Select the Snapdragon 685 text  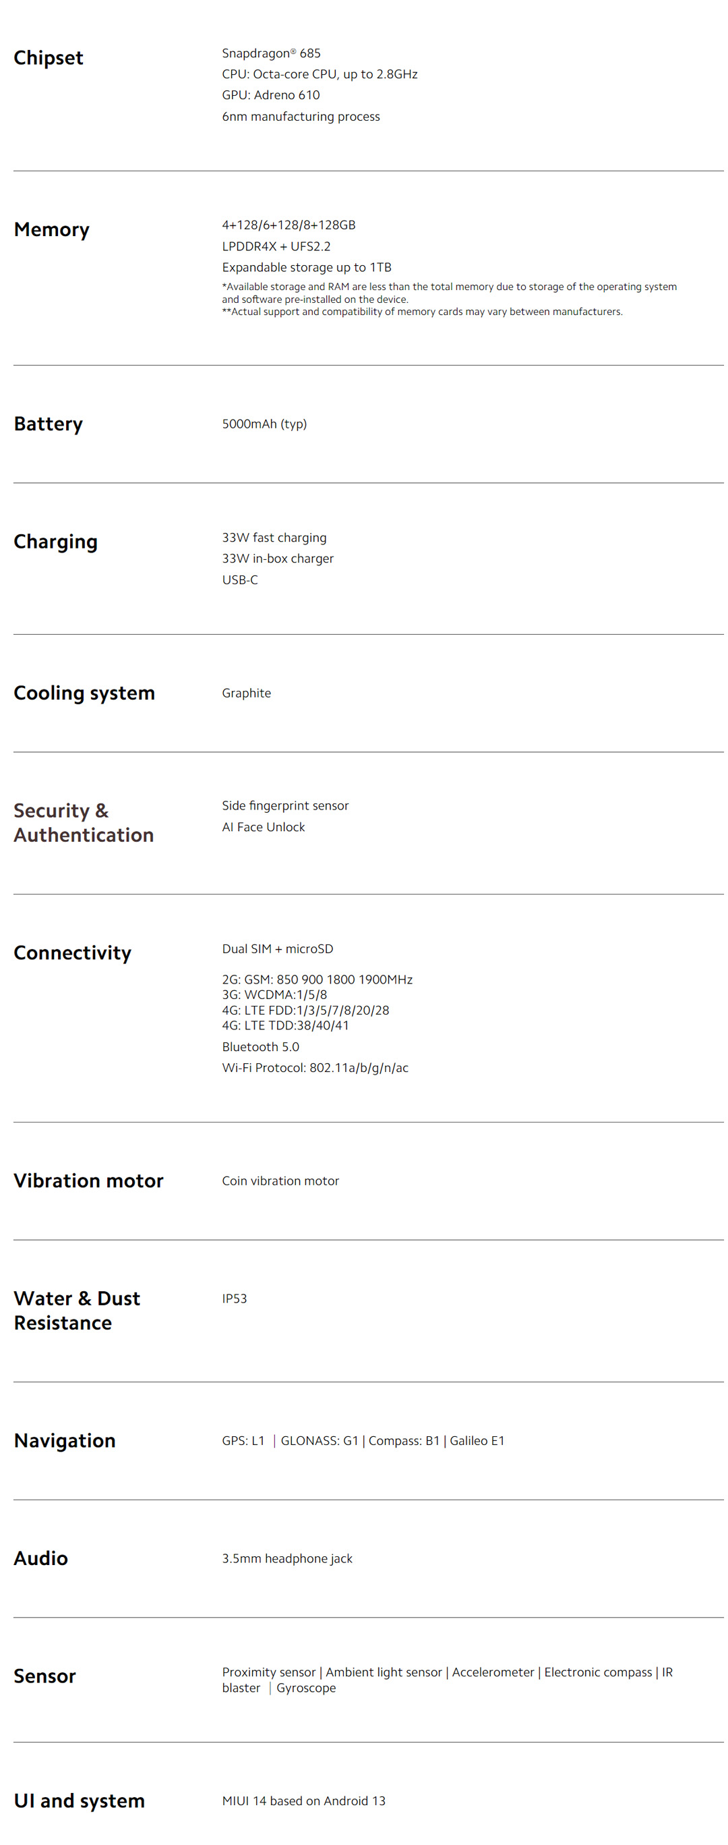pyautogui.click(x=270, y=53)
